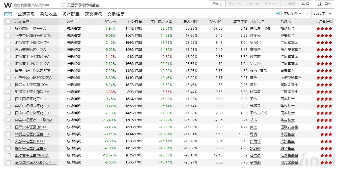The width and height of the screenshot is (338, 169).
Task: Open manager link 司帆
Action: (x=253, y=134)
